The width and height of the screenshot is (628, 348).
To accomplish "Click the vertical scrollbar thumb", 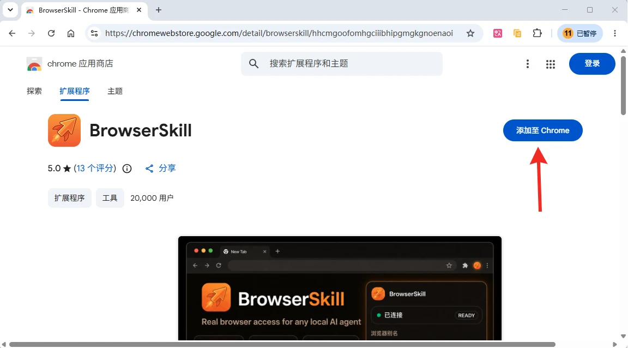I will (x=623, y=86).
